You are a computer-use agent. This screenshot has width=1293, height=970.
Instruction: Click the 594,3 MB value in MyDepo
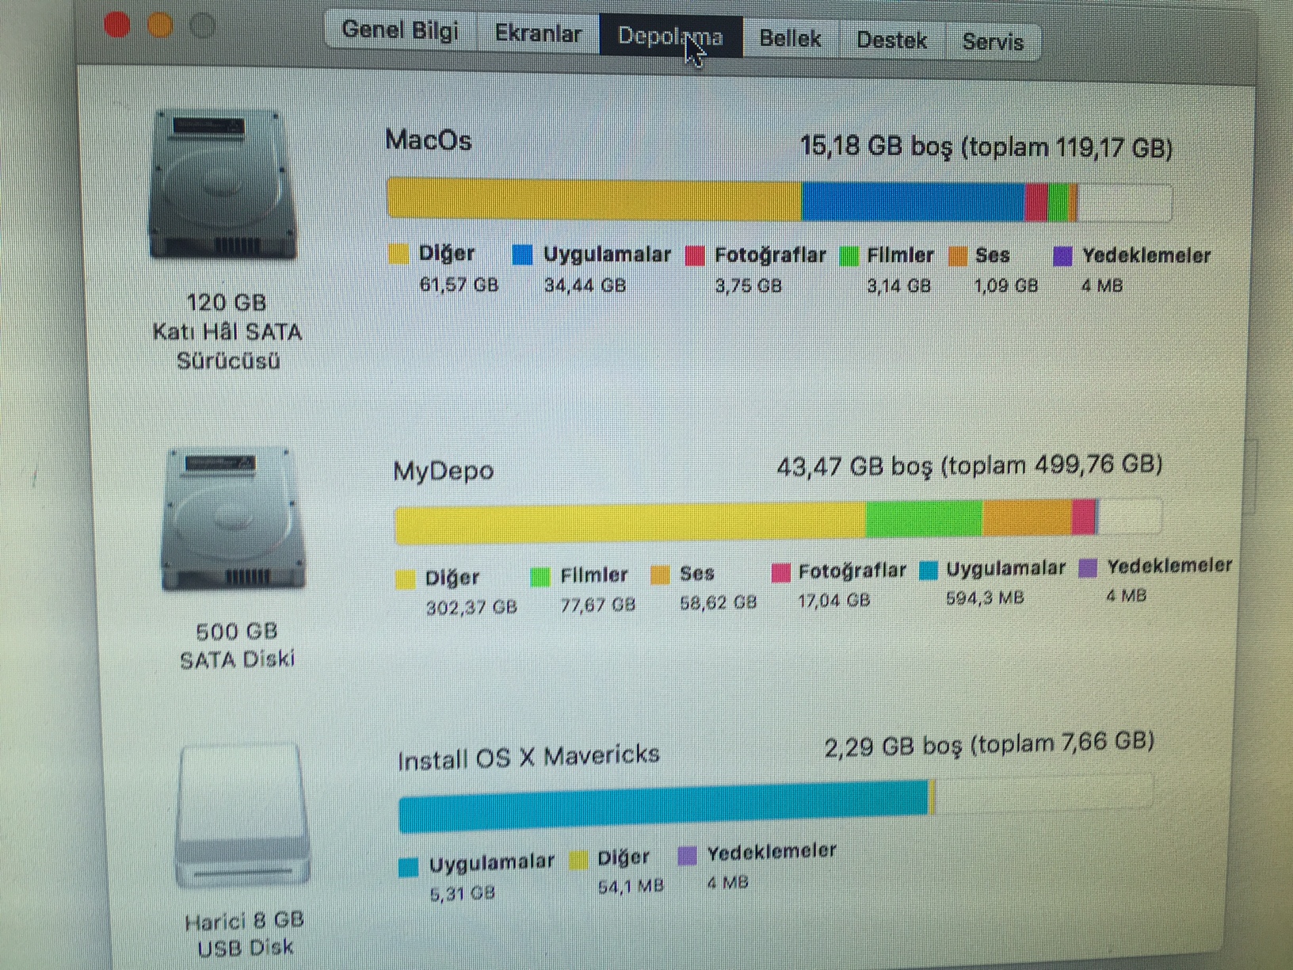point(985,598)
